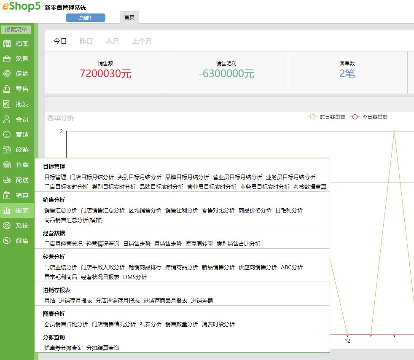This screenshot has width=414, height=360.
Task: Open 日毛利分析 menu item
Action: pyautogui.click(x=289, y=210)
